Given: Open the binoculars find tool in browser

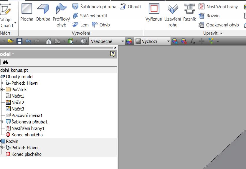Looking at the screenshot, I should tap(5, 62).
